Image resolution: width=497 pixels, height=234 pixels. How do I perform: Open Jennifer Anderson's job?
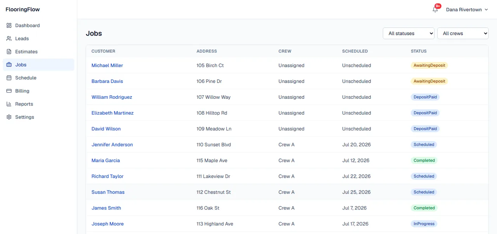[112, 145]
